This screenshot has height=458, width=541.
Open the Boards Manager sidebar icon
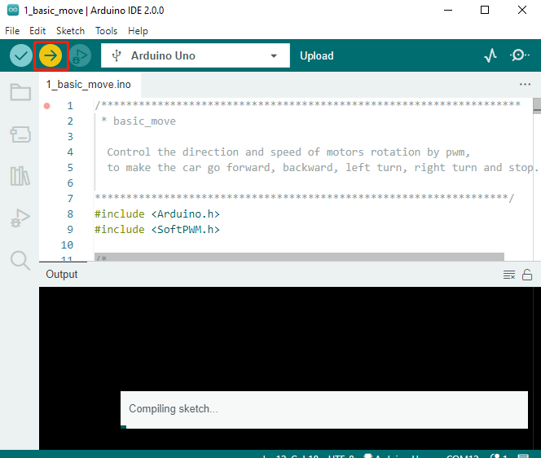point(20,134)
